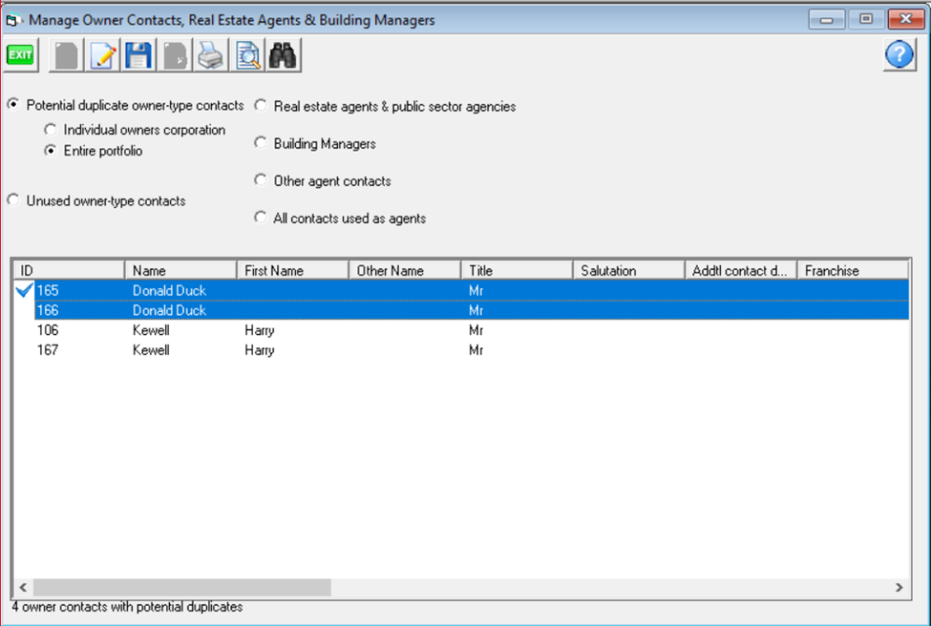Viewport: 931px width, 626px height.
Task: Choose Other agent contacts option
Action: pos(260,180)
